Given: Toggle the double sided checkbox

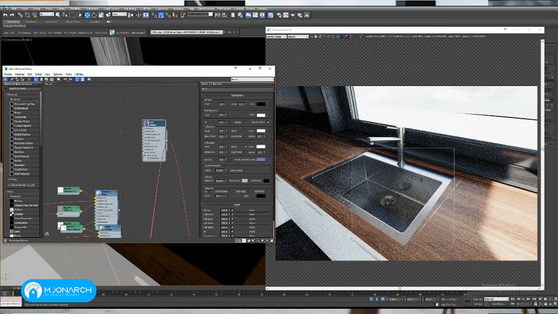Looking at the screenshot, I should 267,122.
